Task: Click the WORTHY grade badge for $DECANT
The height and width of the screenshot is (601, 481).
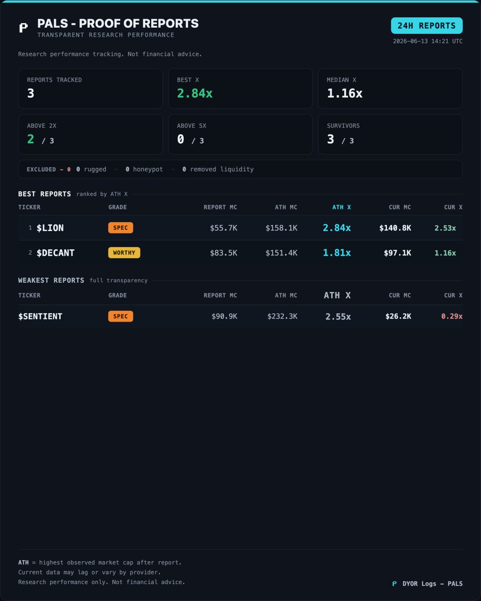Action: [x=124, y=252]
